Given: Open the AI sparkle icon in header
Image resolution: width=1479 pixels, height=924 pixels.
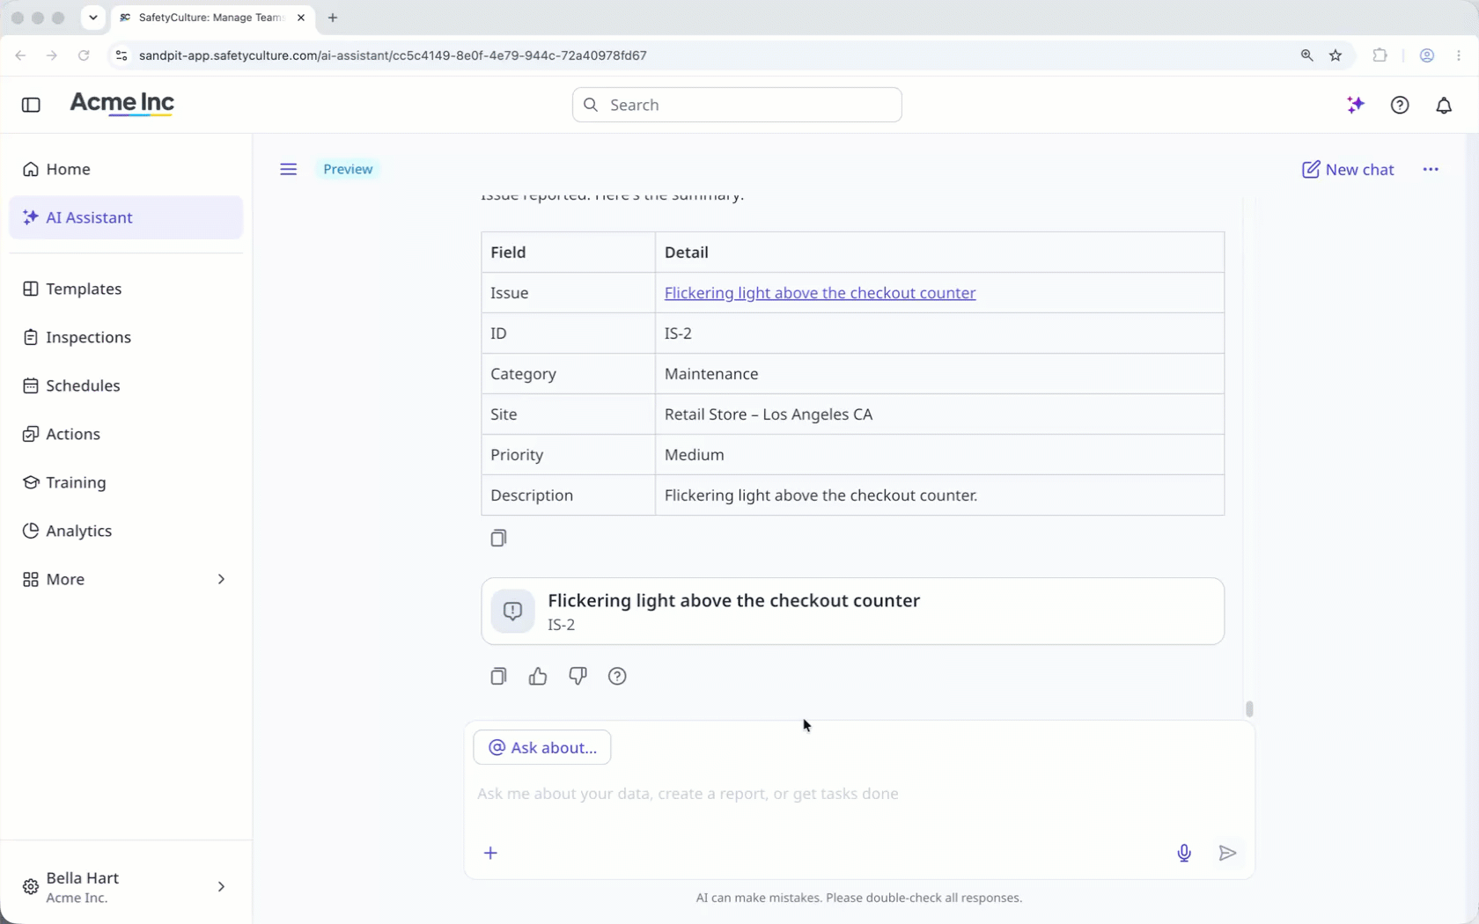Looking at the screenshot, I should tap(1356, 105).
